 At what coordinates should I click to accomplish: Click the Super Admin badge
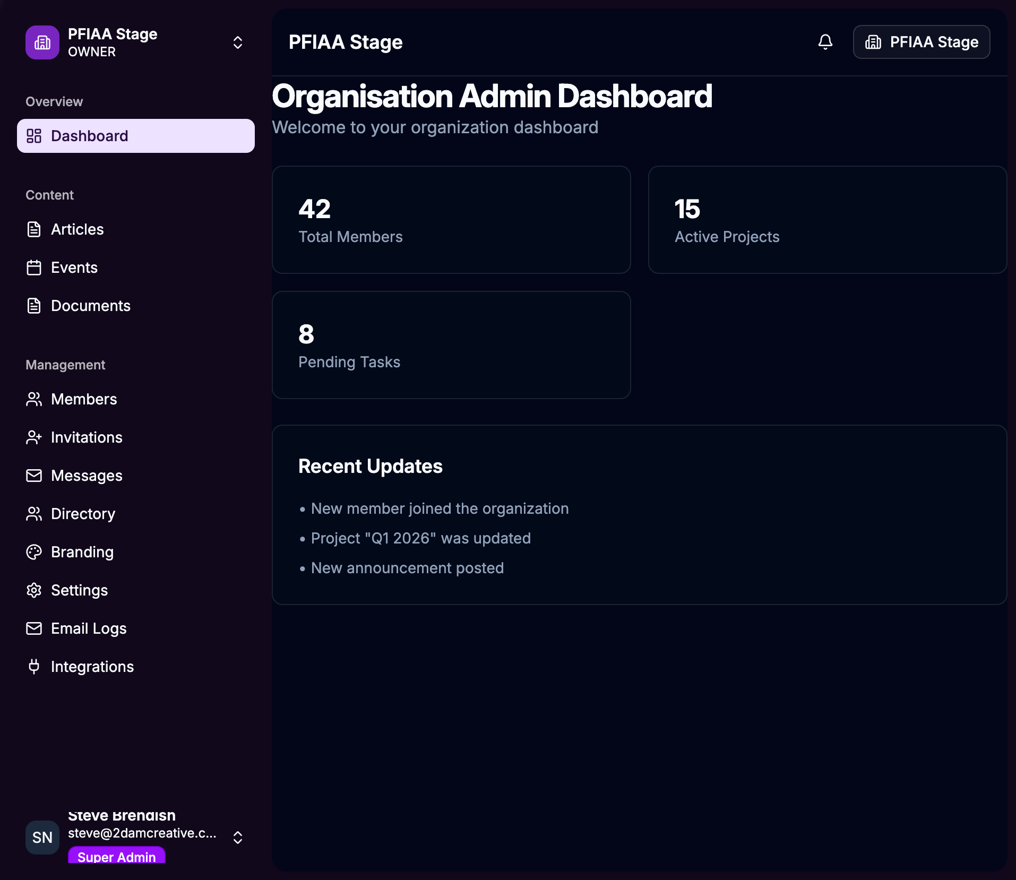coord(117,856)
